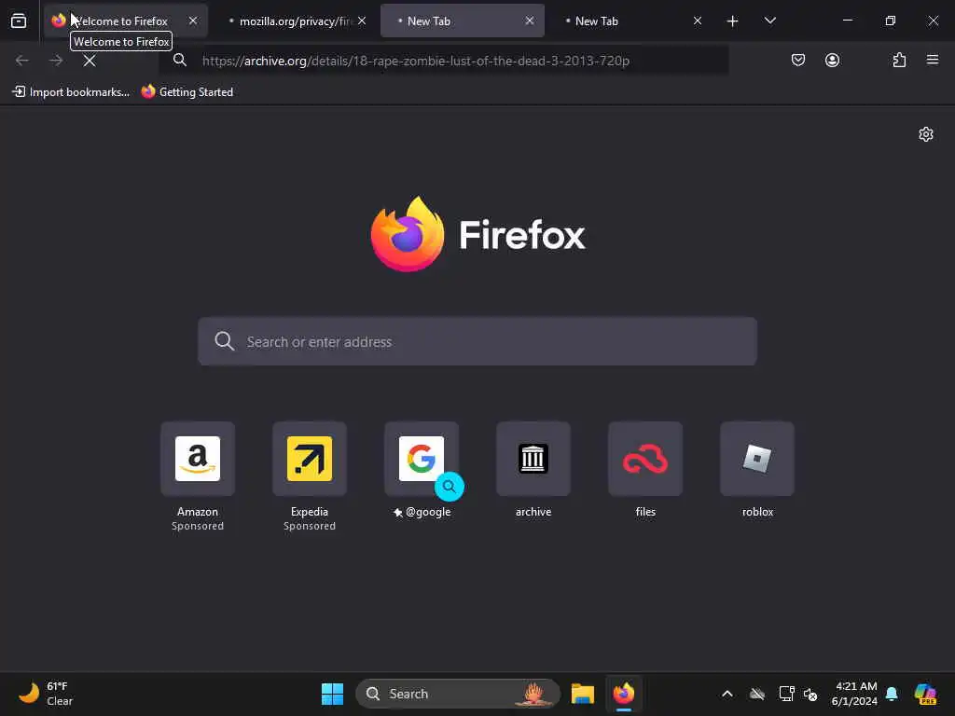Launch Copilot preview from the taskbar
This screenshot has width=955, height=716.
[x=925, y=694]
